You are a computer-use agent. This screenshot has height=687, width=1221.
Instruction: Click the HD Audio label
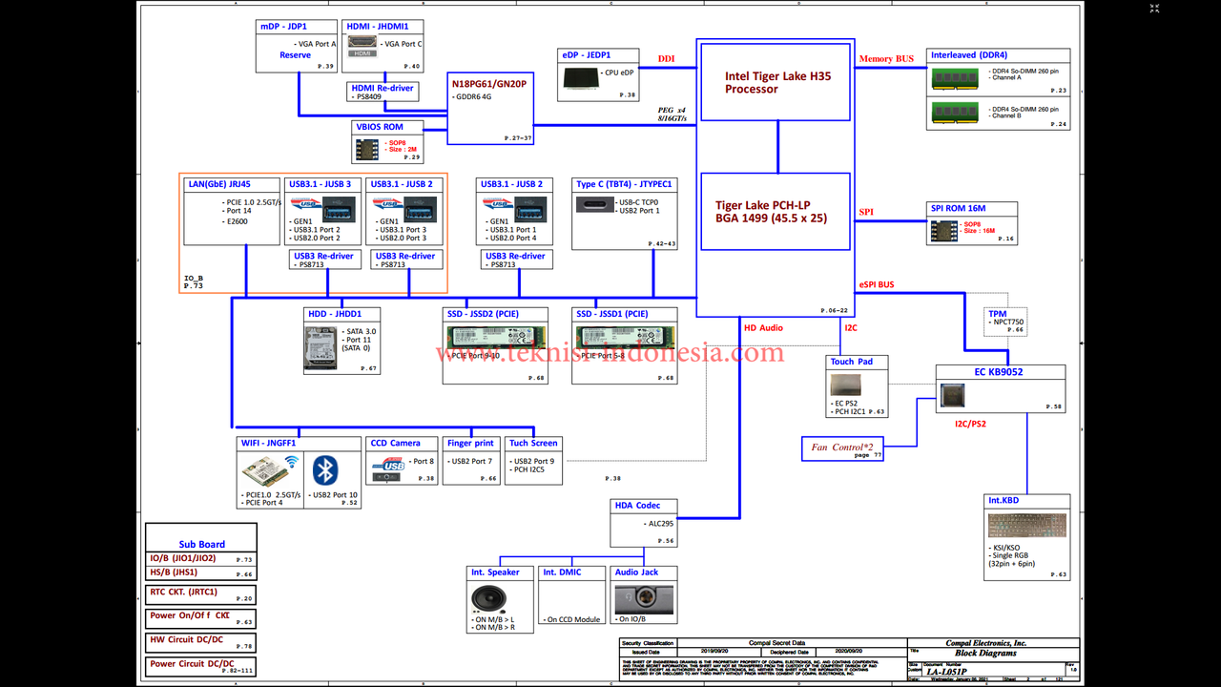pos(763,328)
